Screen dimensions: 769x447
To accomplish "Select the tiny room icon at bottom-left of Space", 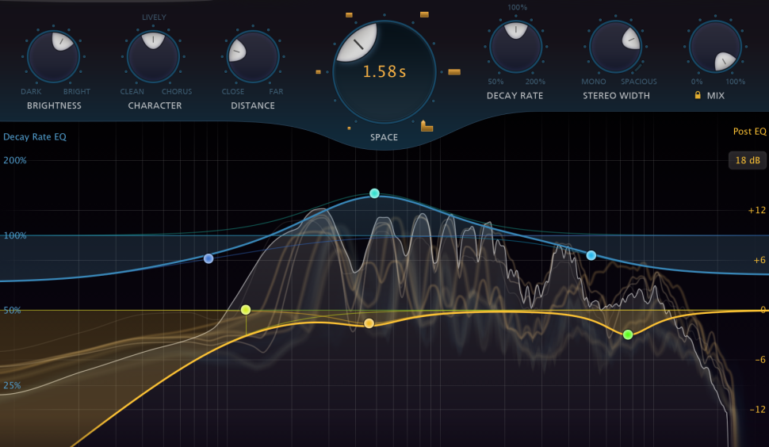I will 349,128.
